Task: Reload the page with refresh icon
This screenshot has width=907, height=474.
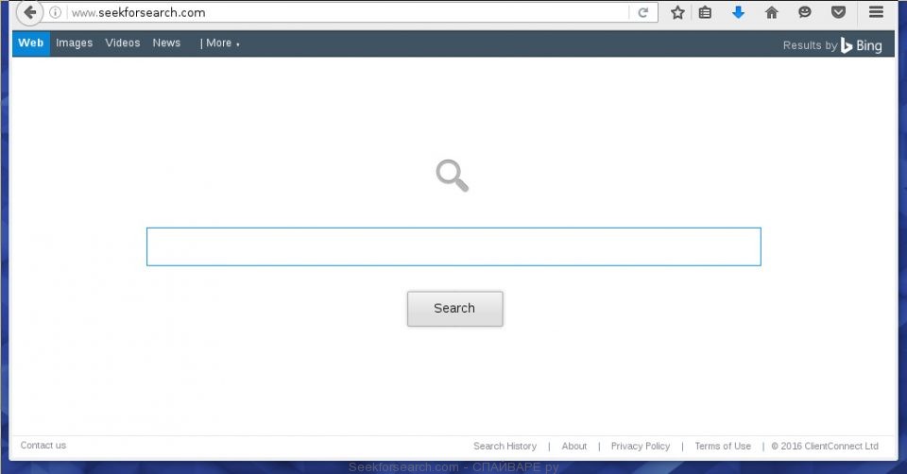Action: coord(643,13)
